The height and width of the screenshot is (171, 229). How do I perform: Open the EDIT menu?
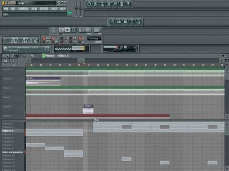pos(13,9)
